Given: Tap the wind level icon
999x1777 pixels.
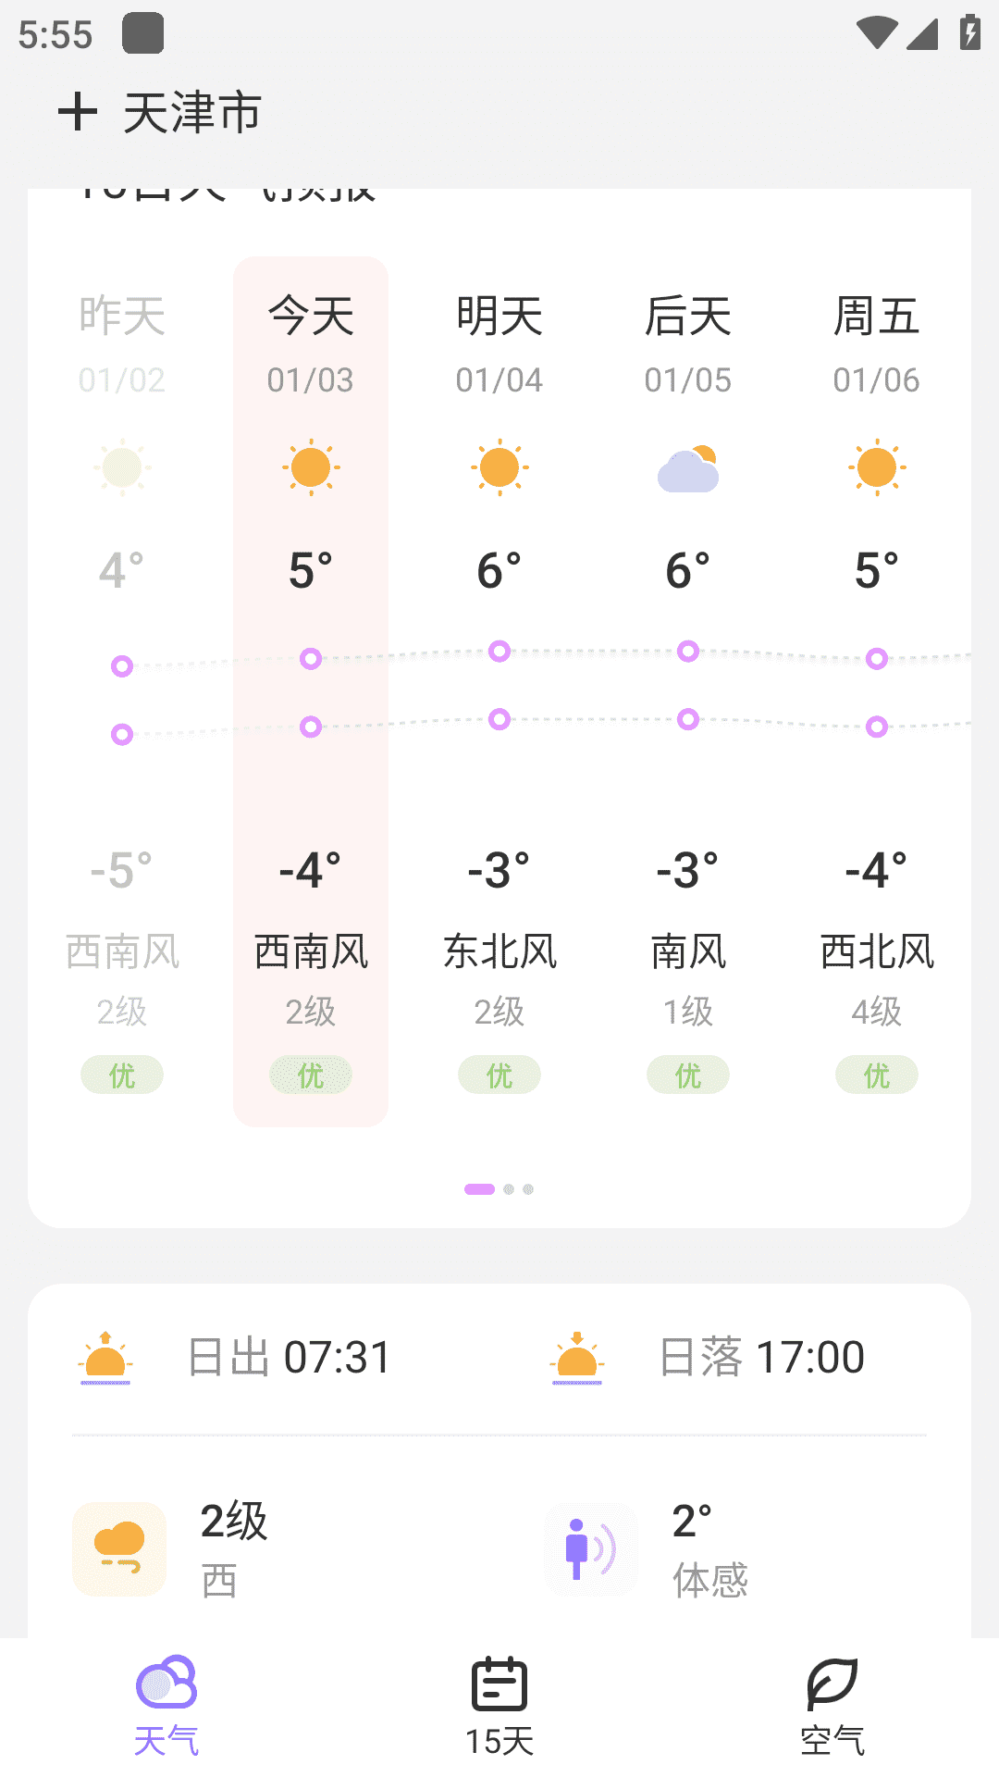Looking at the screenshot, I should tap(119, 1548).
